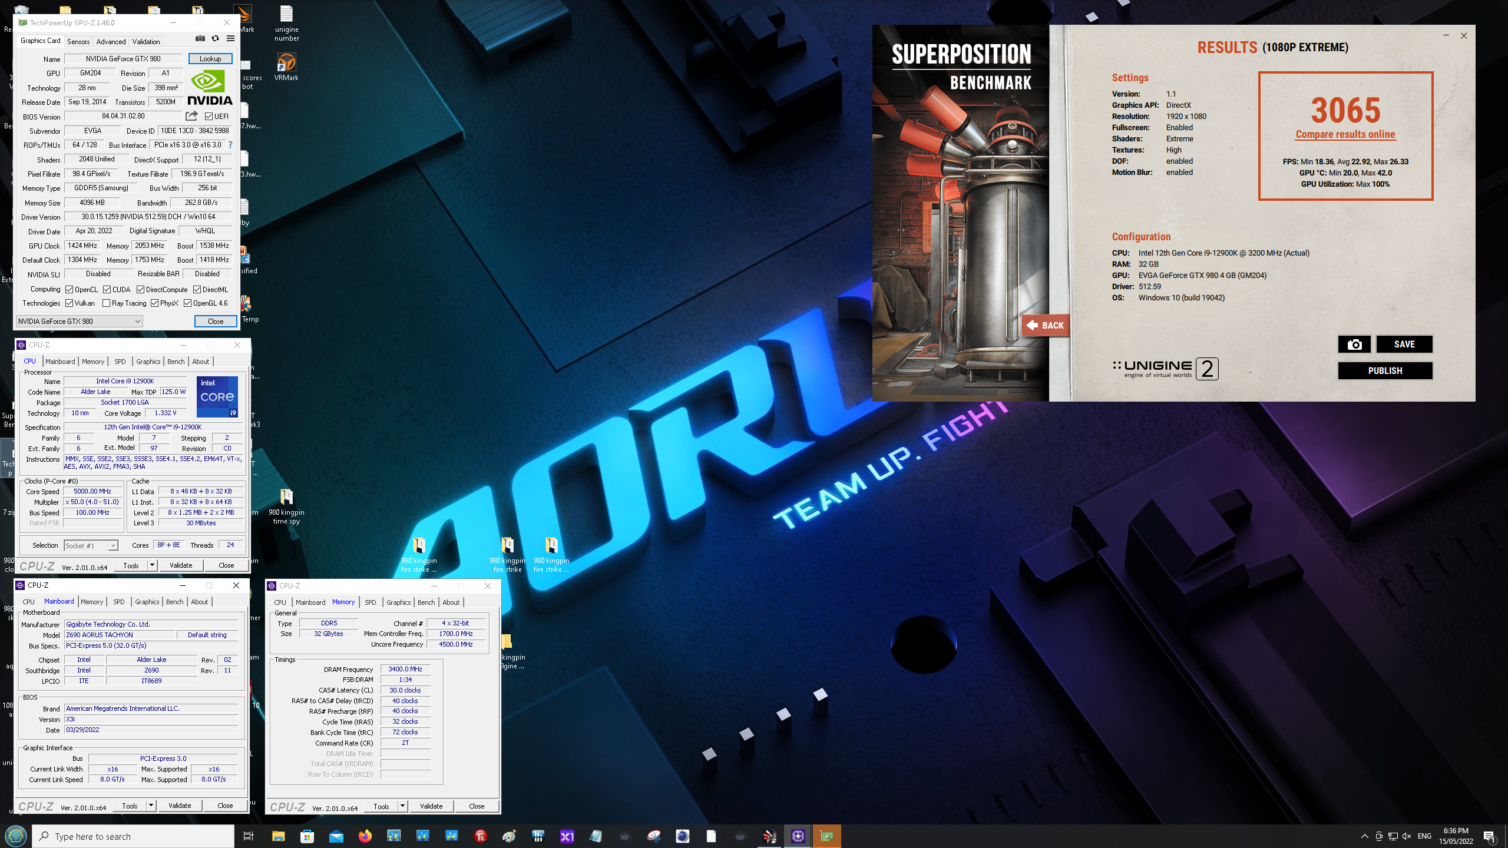The width and height of the screenshot is (1508, 848).
Task: Open the Tools dropdown arrow in CPU-Z Memory window
Action: coord(402,806)
